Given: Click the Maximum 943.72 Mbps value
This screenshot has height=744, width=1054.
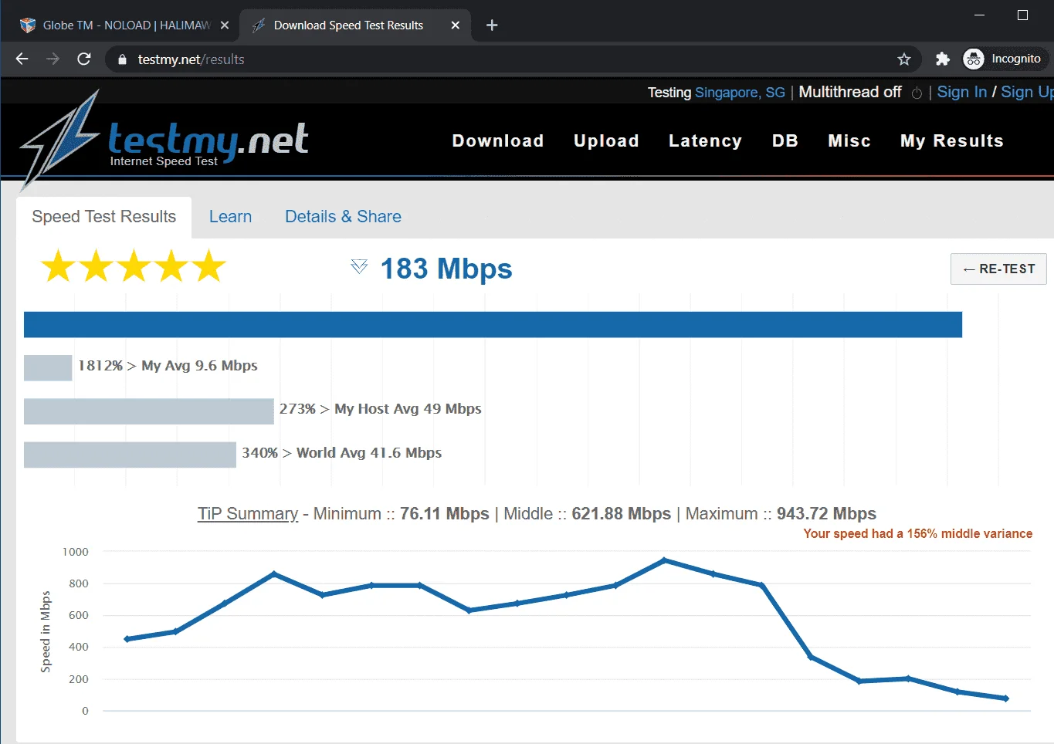Looking at the screenshot, I should (826, 514).
